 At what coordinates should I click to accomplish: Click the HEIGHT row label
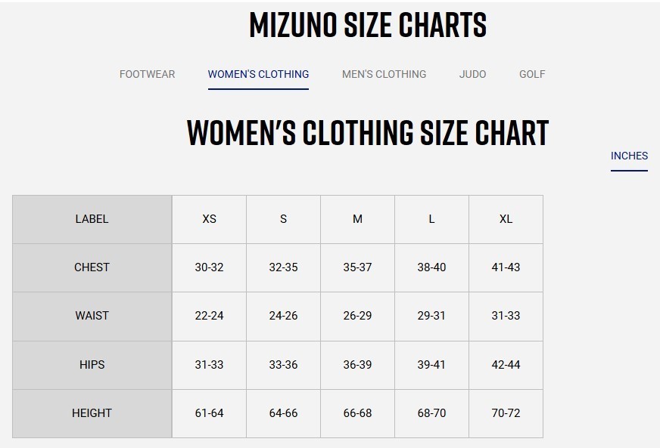[x=92, y=413]
